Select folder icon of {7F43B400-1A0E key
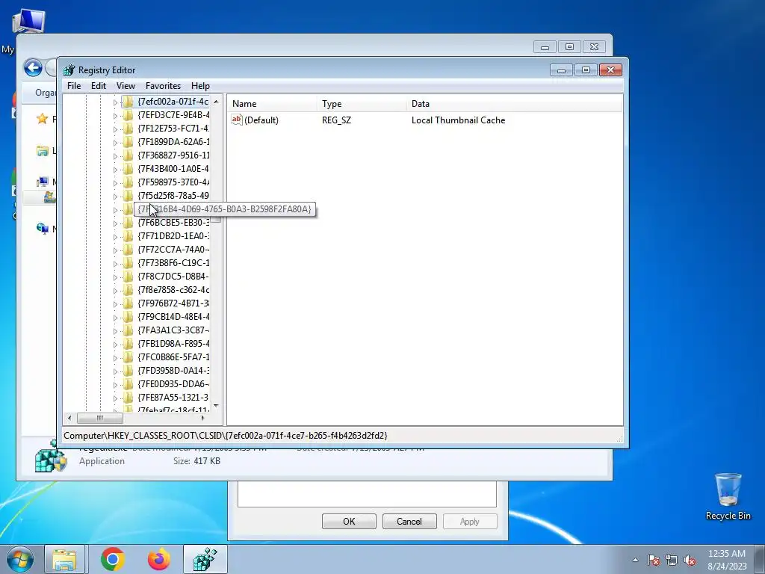The height and width of the screenshot is (574, 765). (128, 169)
